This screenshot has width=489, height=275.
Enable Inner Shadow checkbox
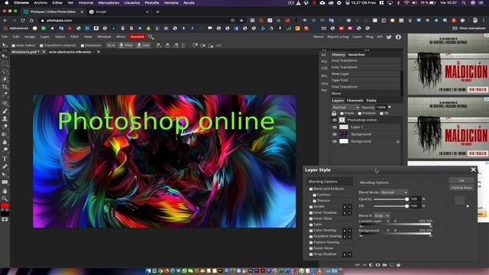click(x=311, y=212)
